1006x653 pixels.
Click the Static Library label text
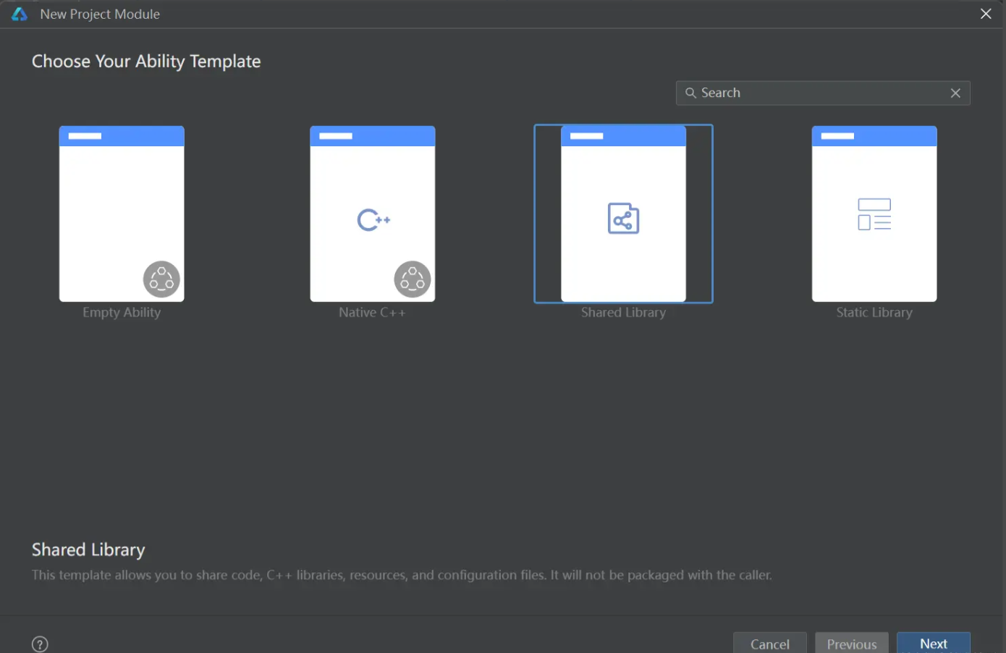pos(874,313)
